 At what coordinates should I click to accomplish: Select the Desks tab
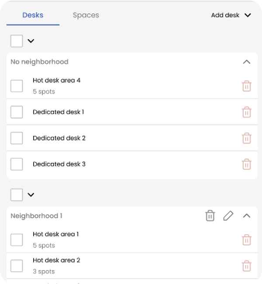point(33,15)
